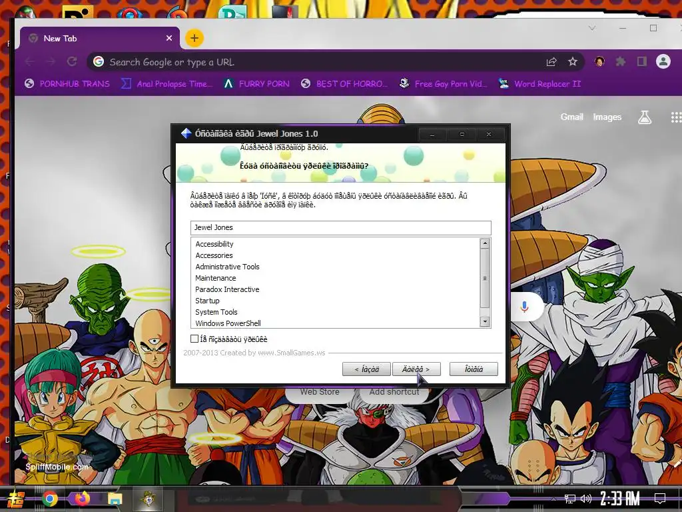
Task: Select Maintenance in the folder list
Action: [x=215, y=278]
